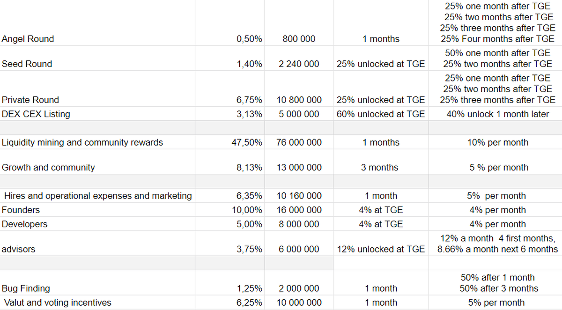Click the "10% per month" vesting cell
Image resolution: width=562 pixels, height=310 pixels.
point(497,142)
